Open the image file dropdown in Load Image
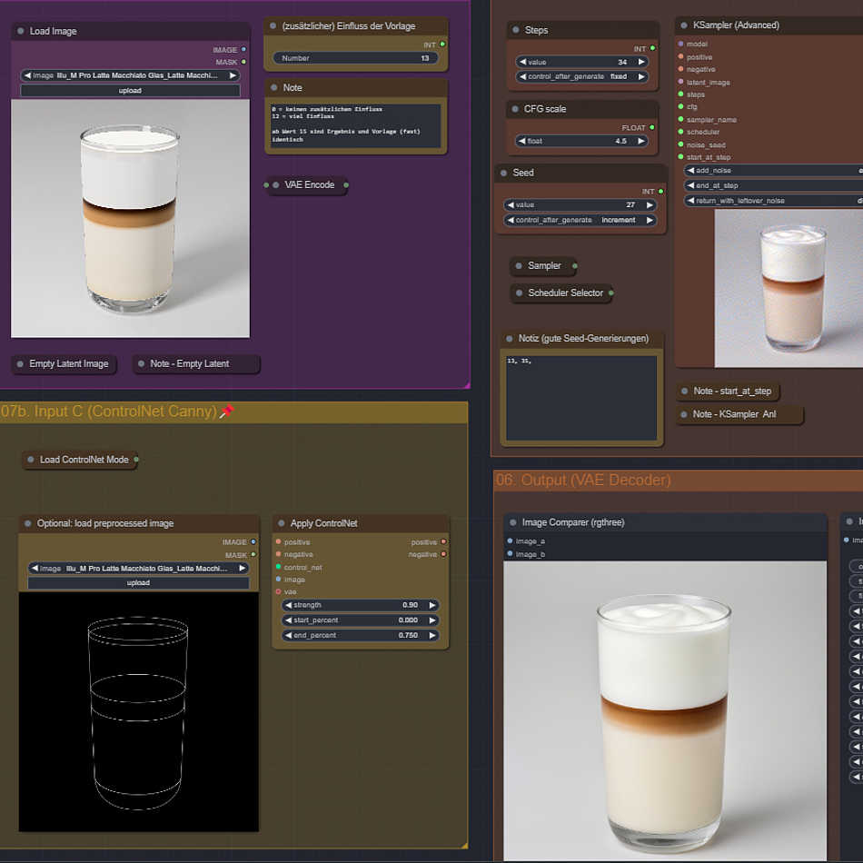The image size is (863, 863). [x=130, y=75]
